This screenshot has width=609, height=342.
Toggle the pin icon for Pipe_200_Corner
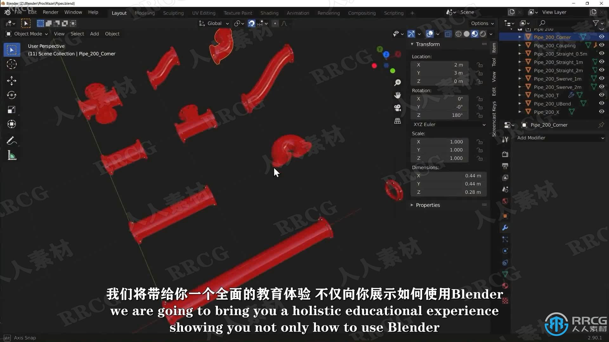pyautogui.click(x=601, y=125)
